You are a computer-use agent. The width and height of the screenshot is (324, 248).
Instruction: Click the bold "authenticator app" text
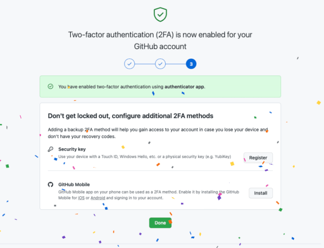184,87
